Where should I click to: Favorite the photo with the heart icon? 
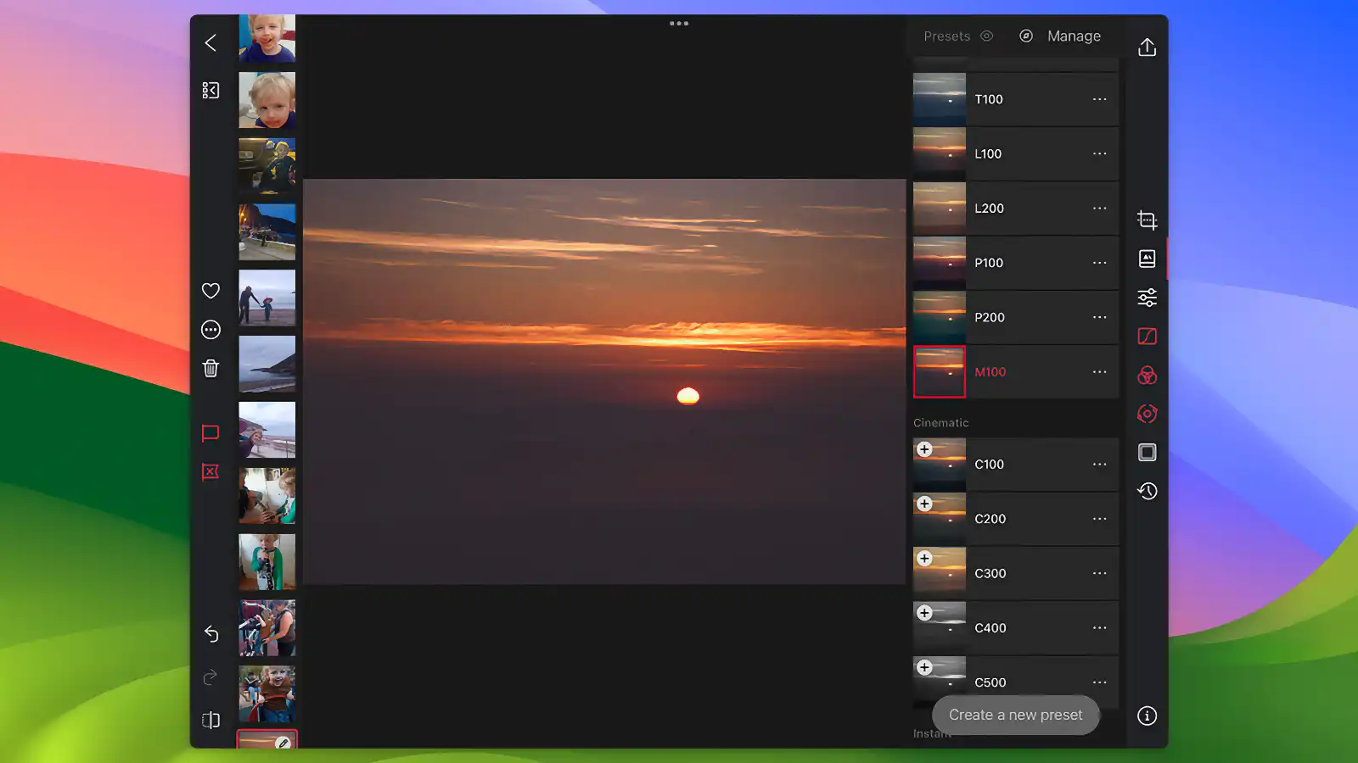[210, 291]
